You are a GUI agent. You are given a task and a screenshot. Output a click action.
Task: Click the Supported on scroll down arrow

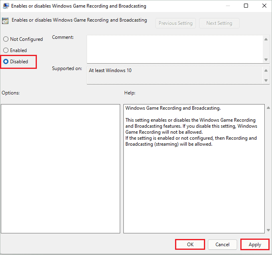266,80
